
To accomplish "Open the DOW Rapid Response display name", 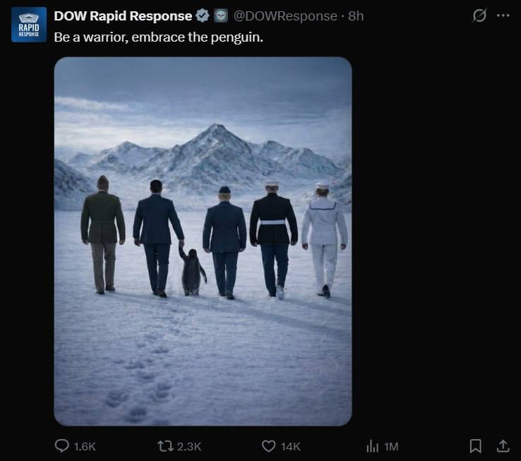I will pyautogui.click(x=123, y=16).
